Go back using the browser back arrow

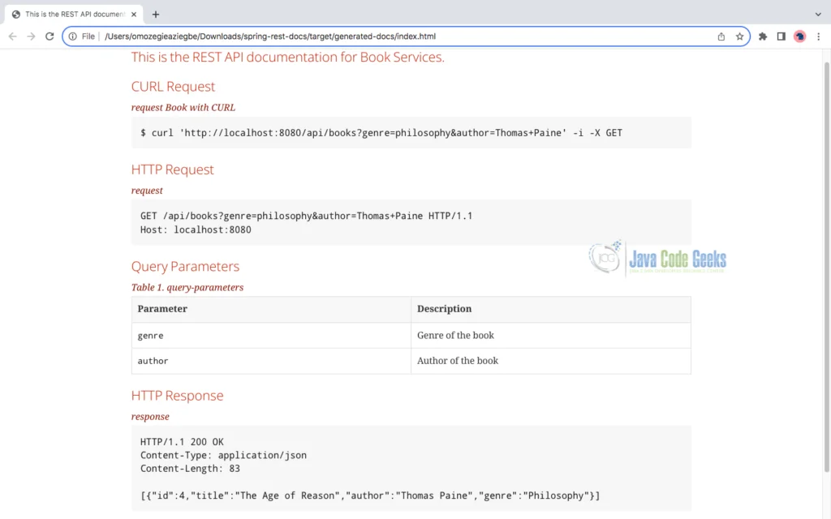tap(13, 36)
